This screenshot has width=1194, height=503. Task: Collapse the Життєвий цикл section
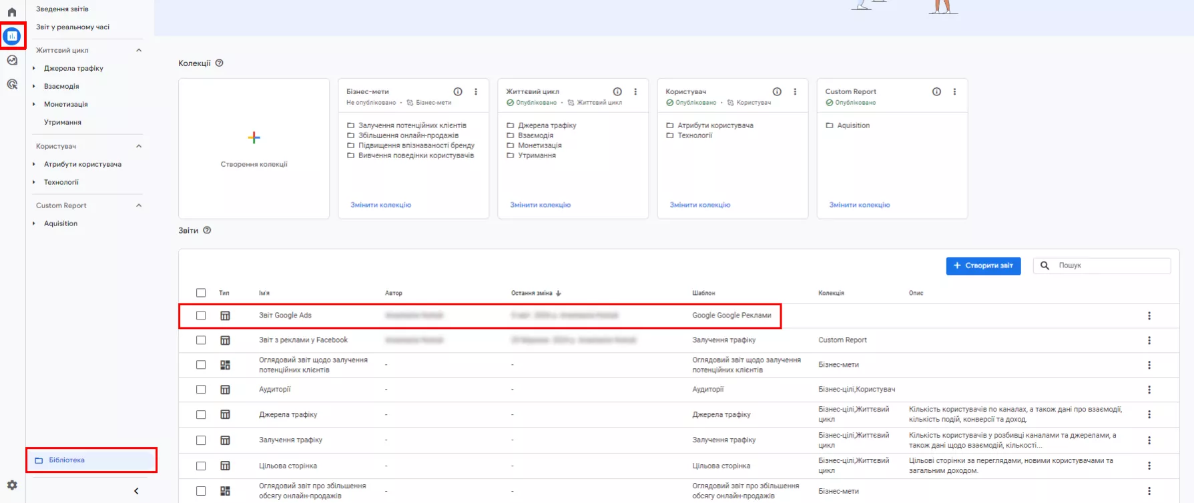point(139,50)
